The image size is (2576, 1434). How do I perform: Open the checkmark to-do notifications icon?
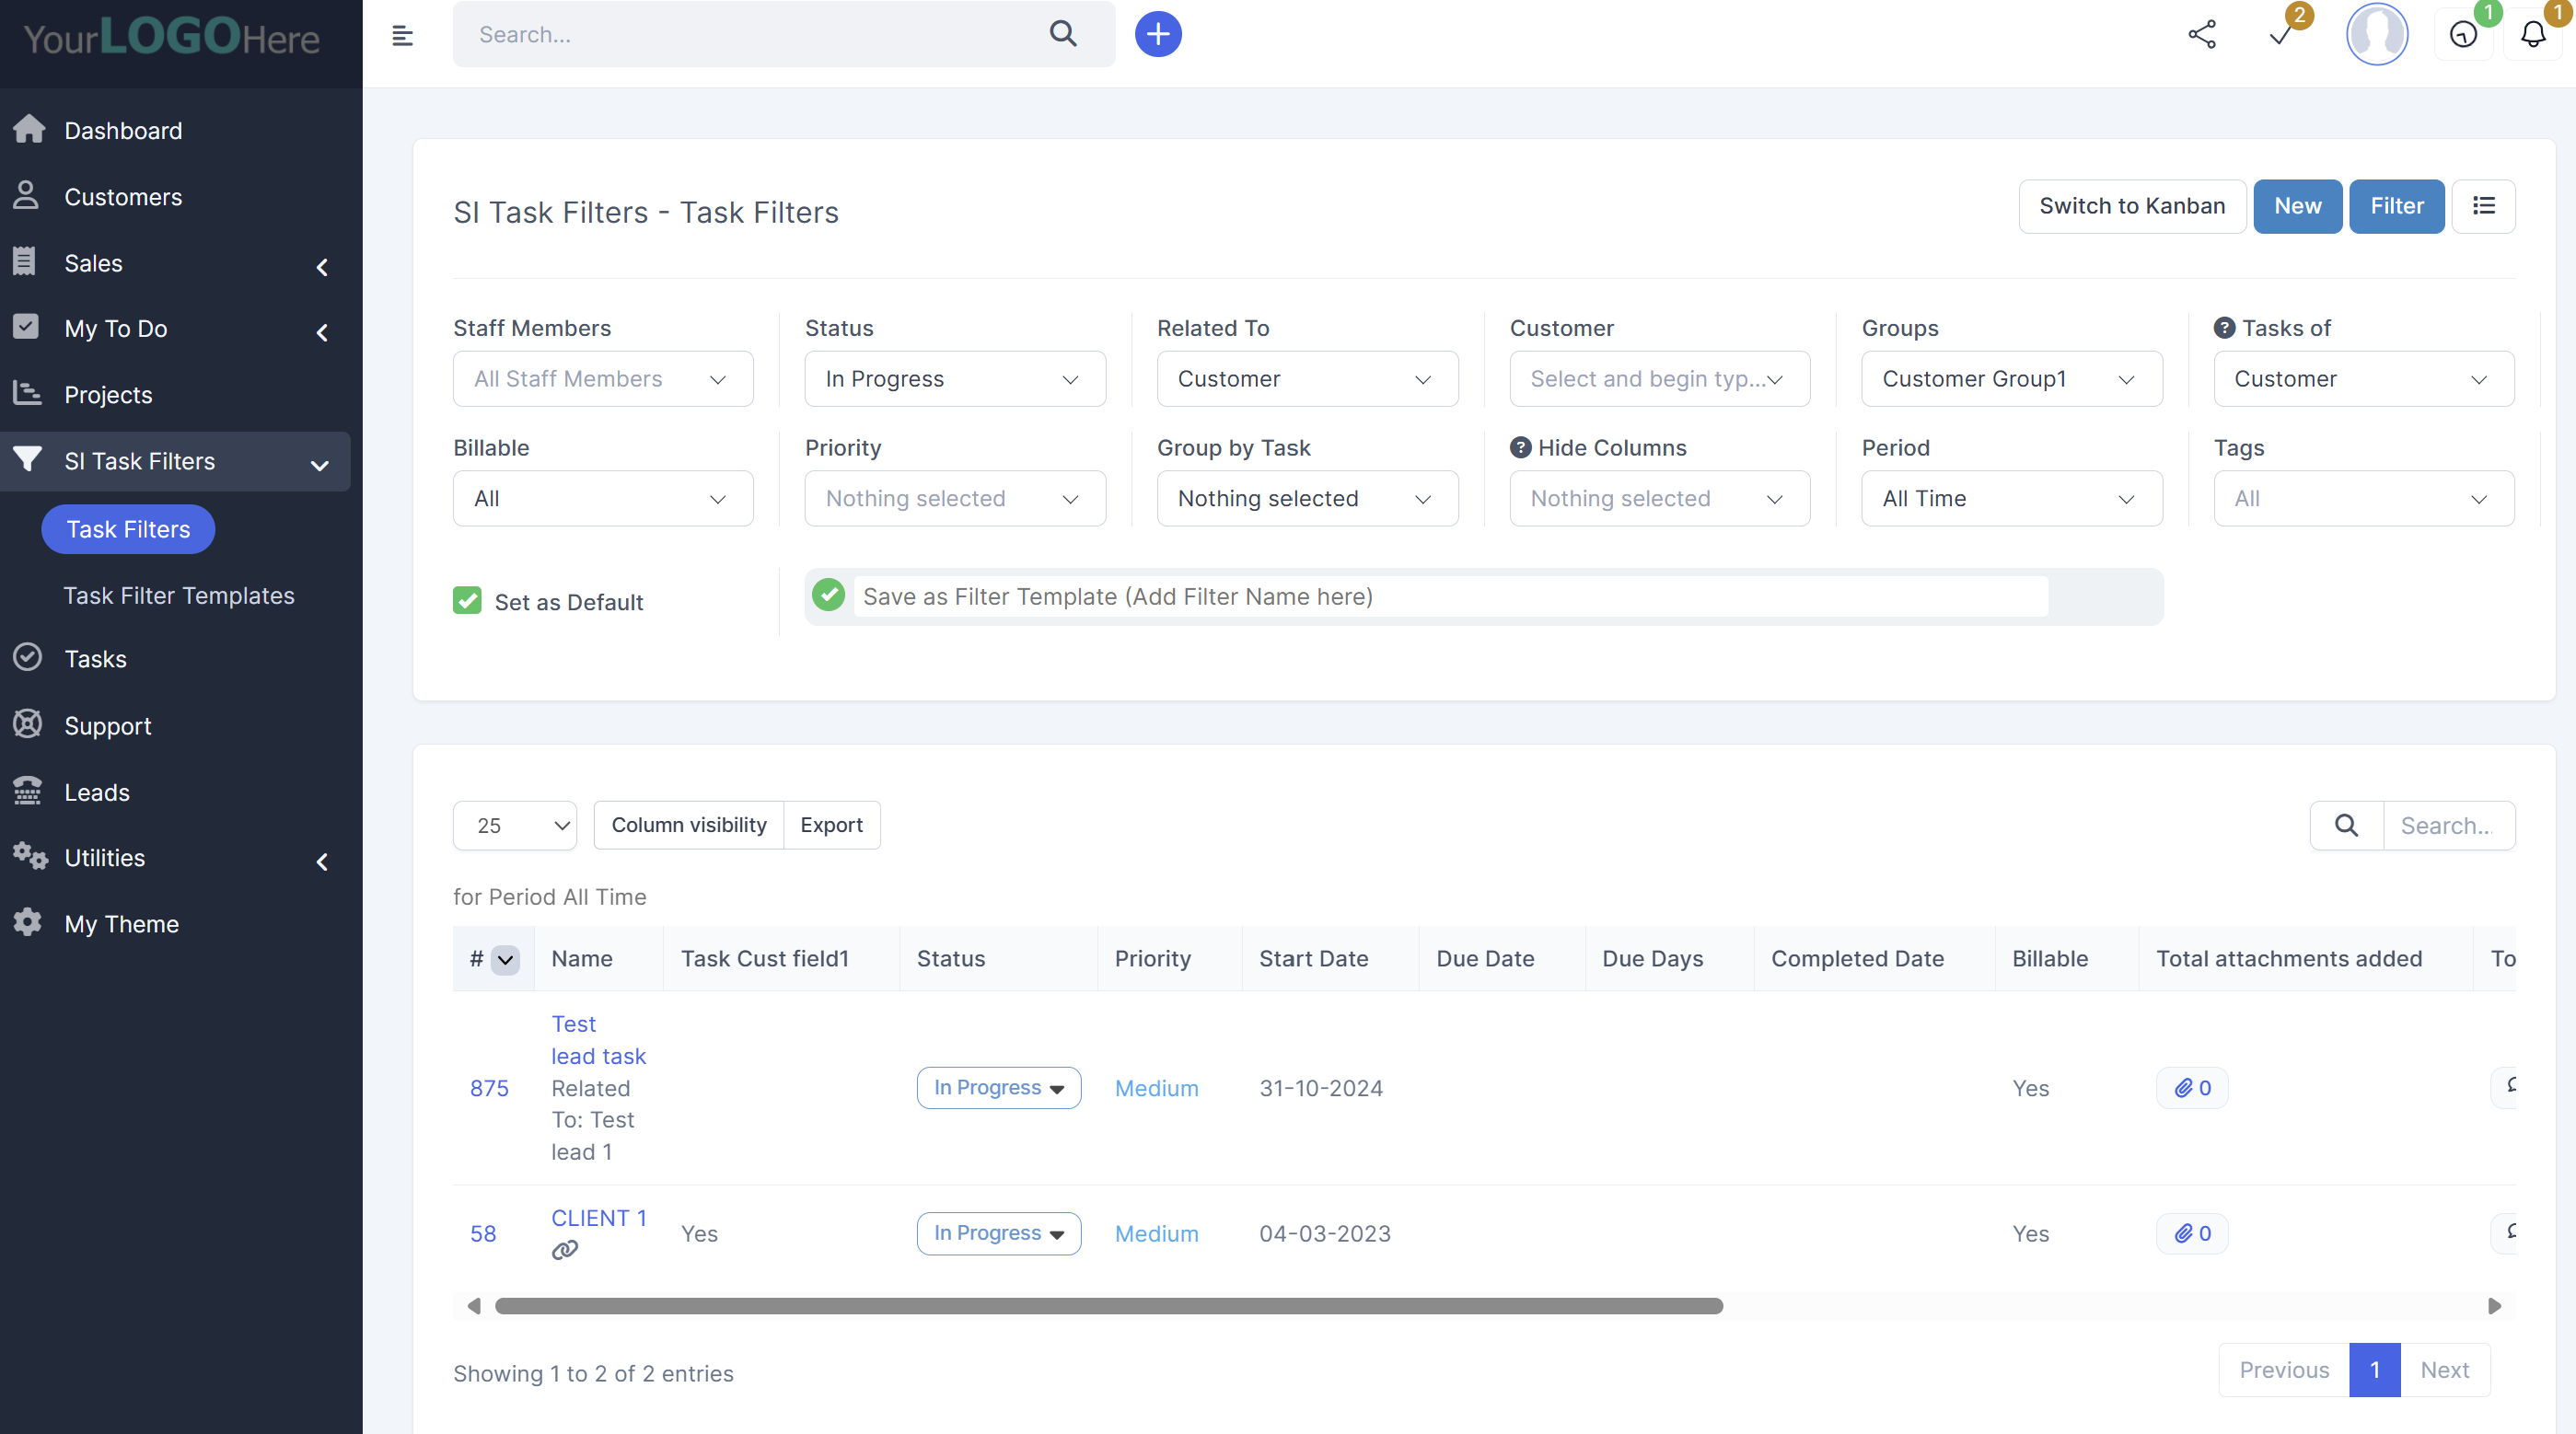pos(2281,35)
